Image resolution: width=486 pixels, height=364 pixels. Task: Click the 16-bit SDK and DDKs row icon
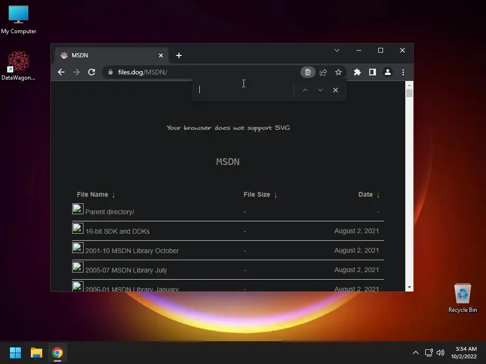[x=78, y=228]
